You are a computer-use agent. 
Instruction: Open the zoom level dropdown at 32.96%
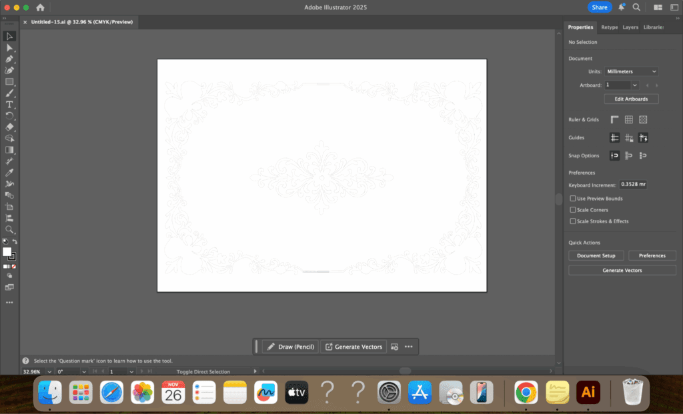tap(49, 371)
